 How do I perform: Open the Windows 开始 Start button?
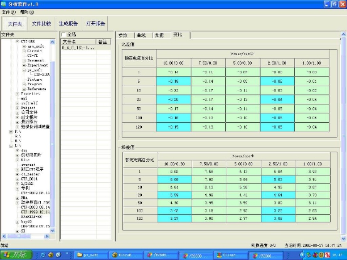point(16,255)
